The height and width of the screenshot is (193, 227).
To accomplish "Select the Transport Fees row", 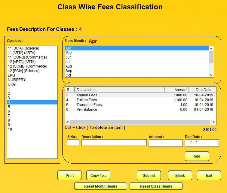I will 141,104.
